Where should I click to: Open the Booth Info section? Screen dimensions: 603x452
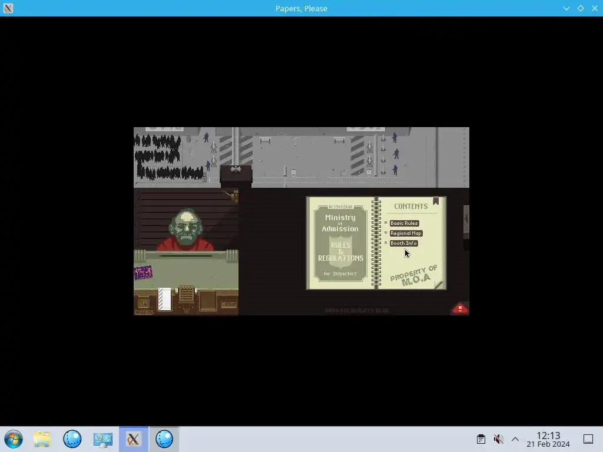[x=403, y=243]
